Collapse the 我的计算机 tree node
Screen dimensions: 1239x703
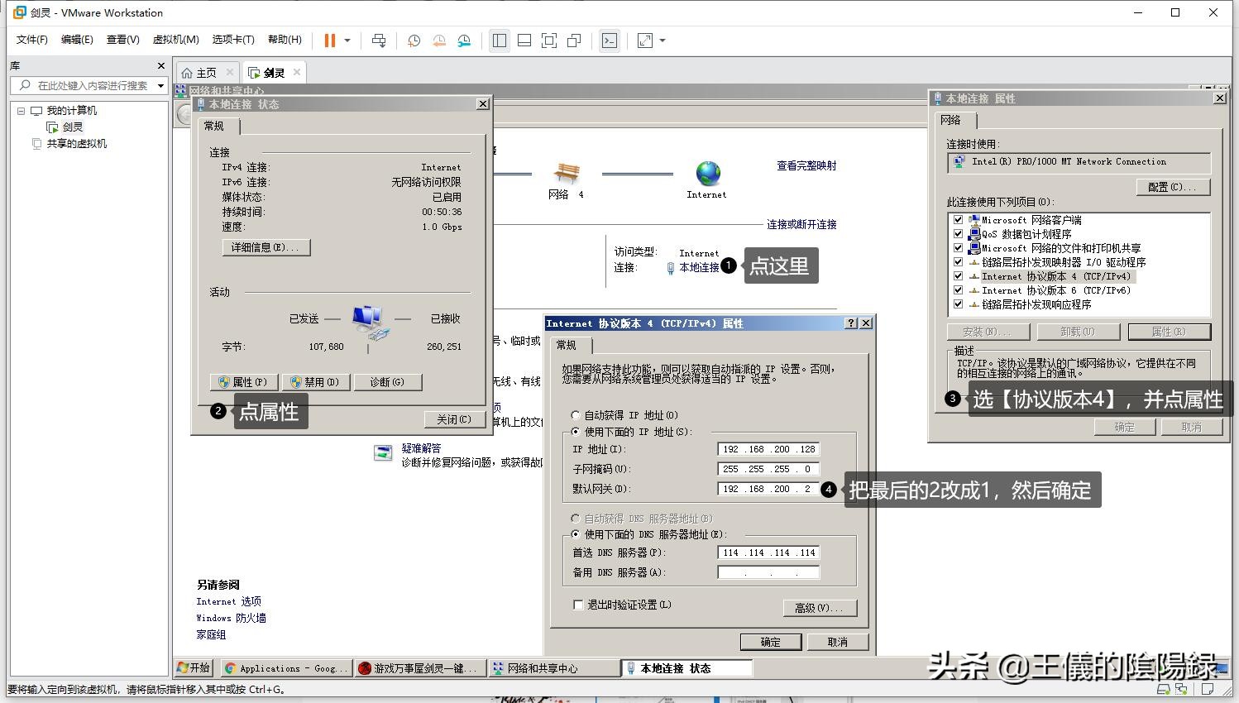tap(21, 111)
